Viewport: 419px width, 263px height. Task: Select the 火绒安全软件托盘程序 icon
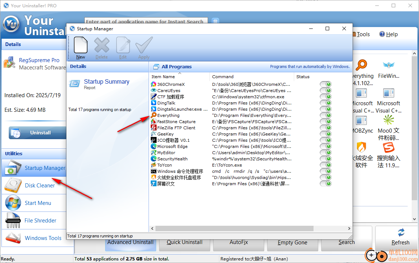point(153,178)
